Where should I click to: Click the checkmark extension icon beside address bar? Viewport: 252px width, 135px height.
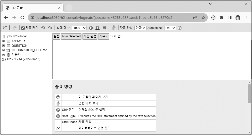213,18
